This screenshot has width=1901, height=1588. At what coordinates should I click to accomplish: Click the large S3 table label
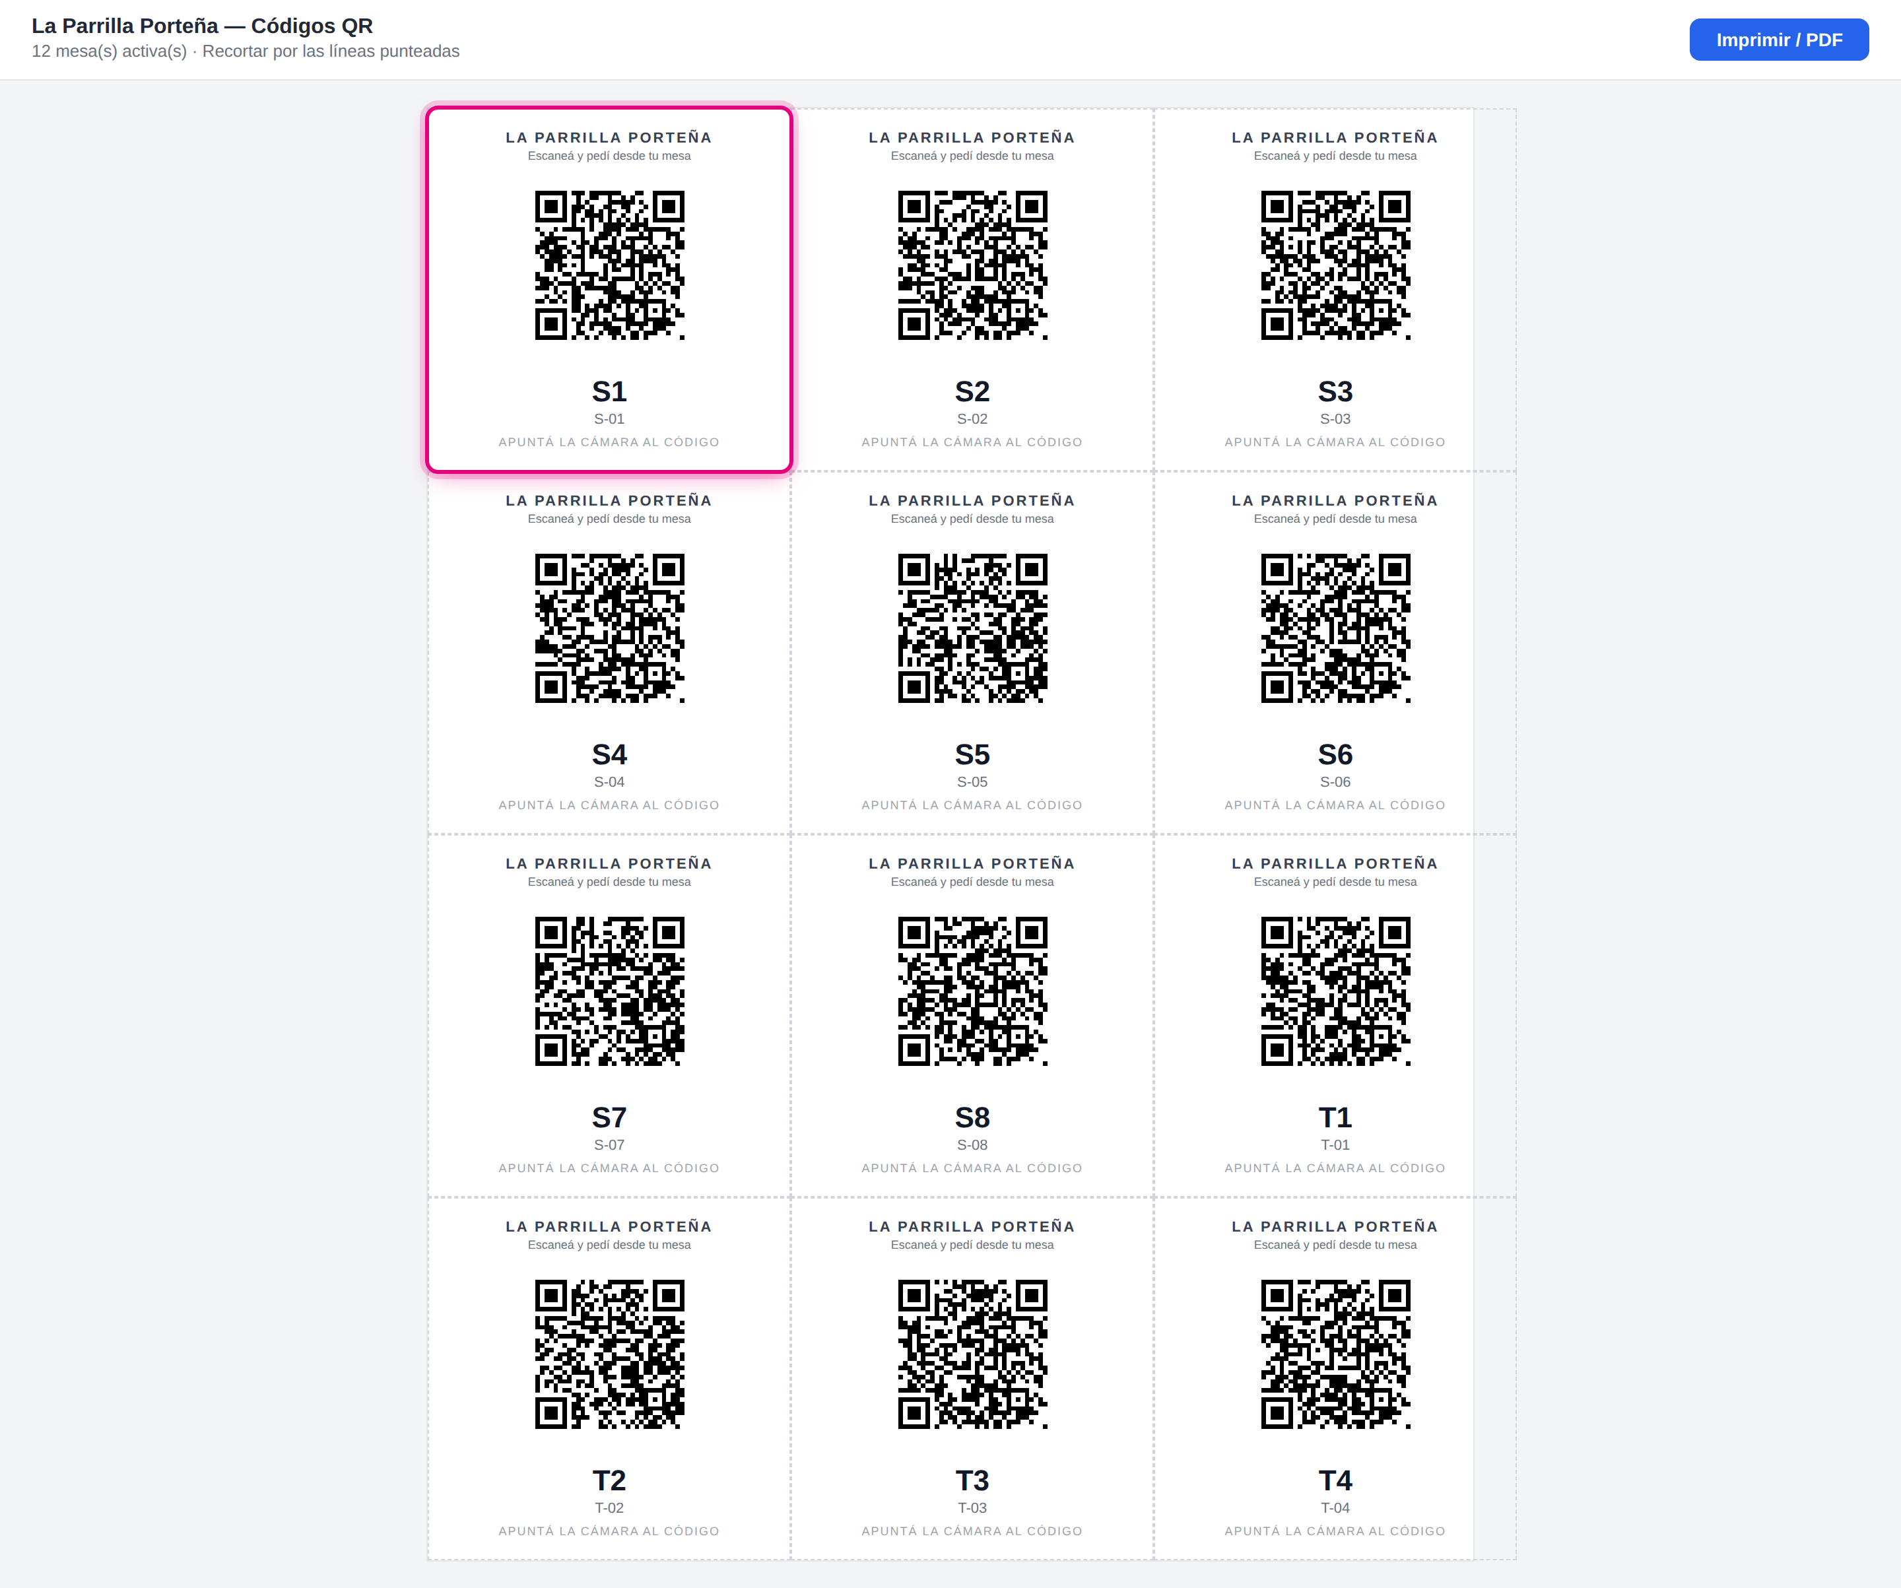1335,391
